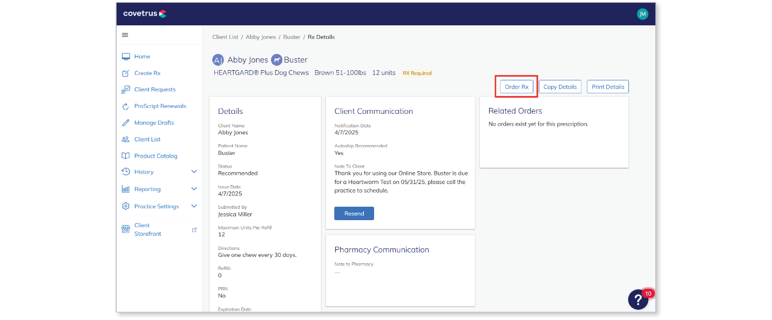Image resolution: width=772 pixels, height=320 pixels.
Task: Click the Copy Details button
Action: (x=560, y=87)
